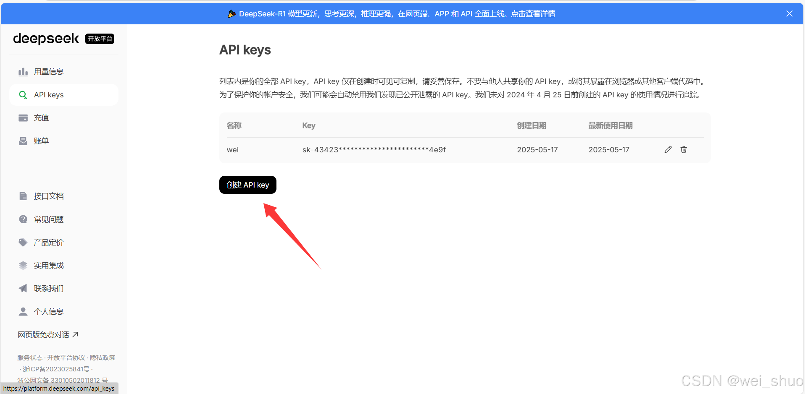This screenshot has width=805, height=394.
Task: Click the masked key sk-43423…4e9f
Action: [x=374, y=150]
